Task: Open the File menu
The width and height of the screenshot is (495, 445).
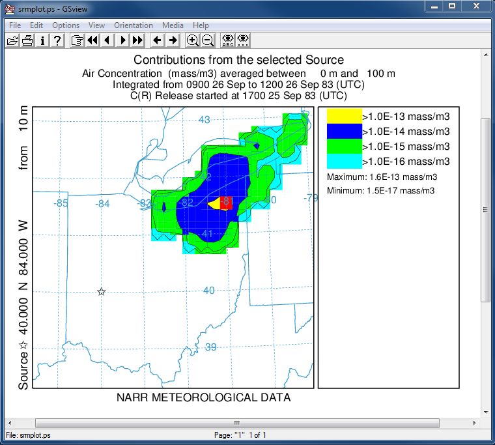Action: click(14, 25)
